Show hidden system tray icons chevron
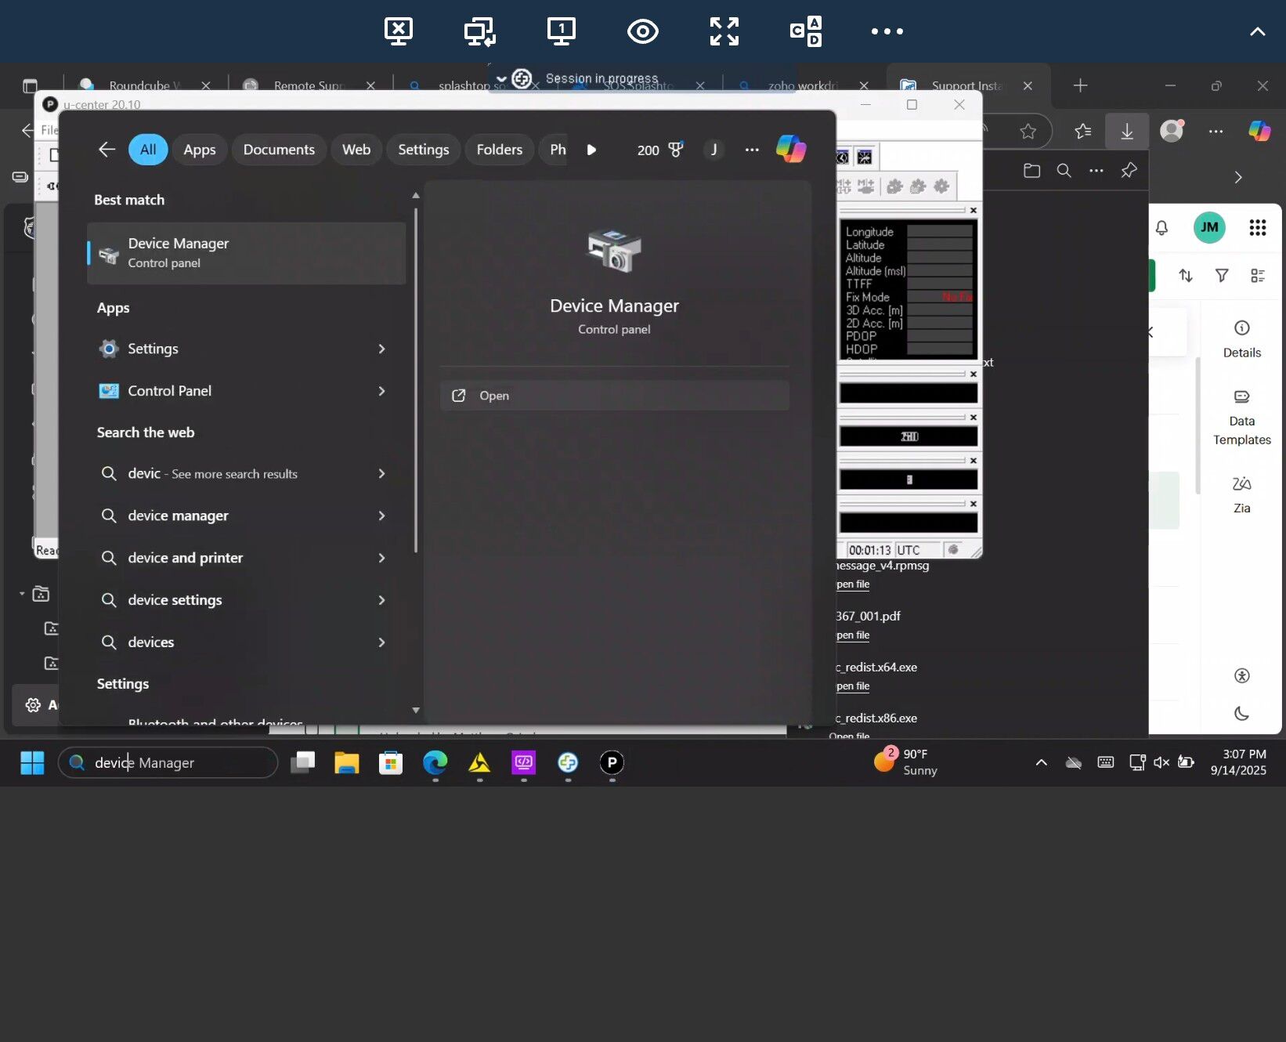Viewport: 1286px width, 1042px height. click(1041, 762)
